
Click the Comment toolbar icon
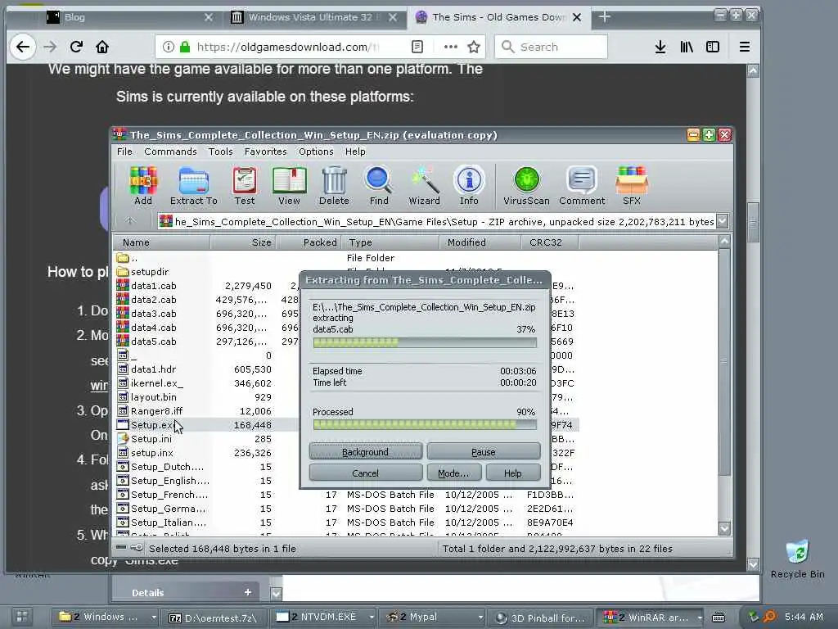point(582,186)
